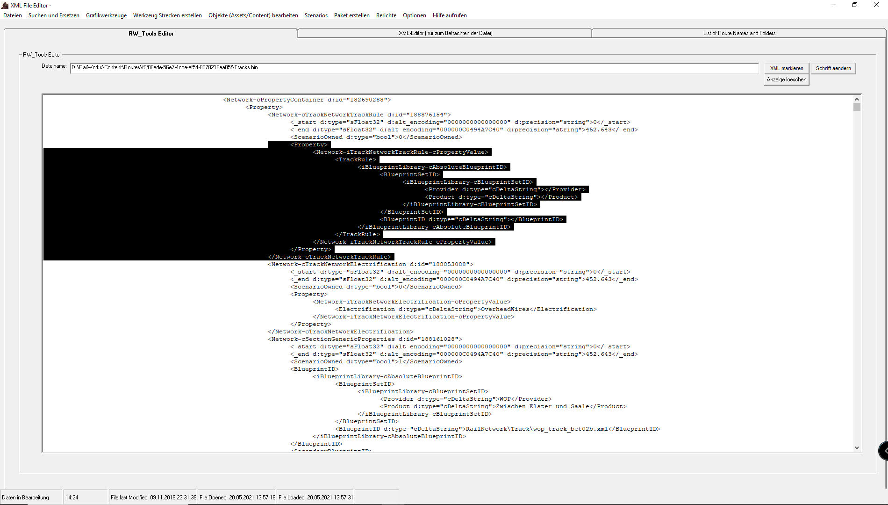888x505 pixels.
Task: Click the XML File Editor app icon
Action: coord(5,5)
